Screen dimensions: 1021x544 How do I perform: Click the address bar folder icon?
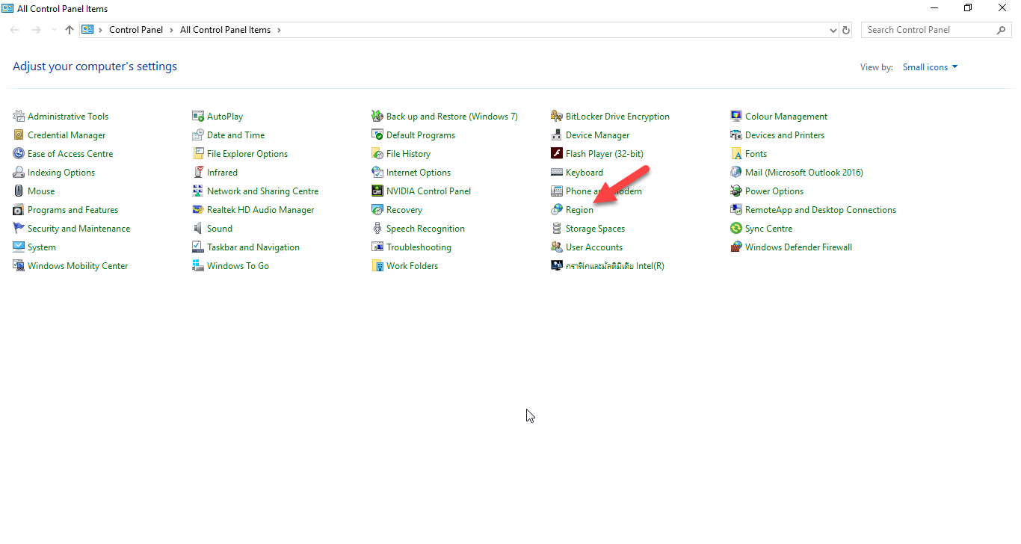[x=87, y=30]
